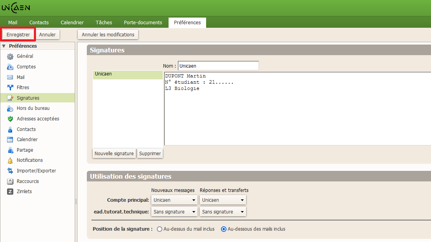Open ead.tutorat.technique new messages signature dropdown
The height and width of the screenshot is (242, 431).
tap(174, 212)
